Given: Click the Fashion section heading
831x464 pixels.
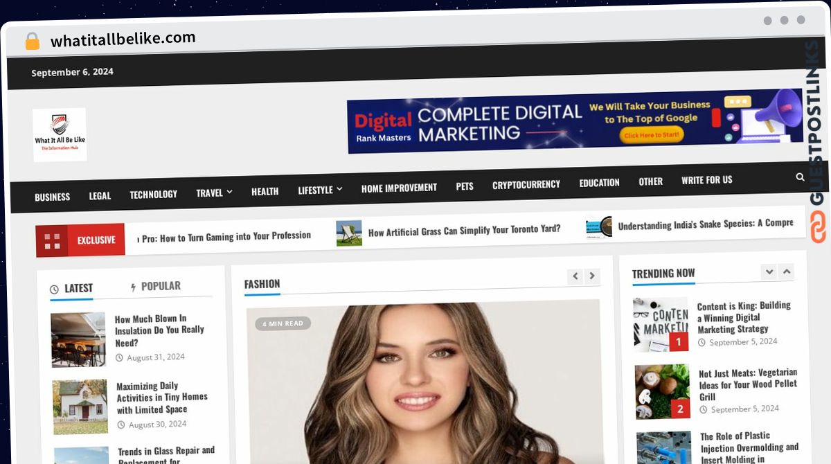Looking at the screenshot, I should coord(262,284).
